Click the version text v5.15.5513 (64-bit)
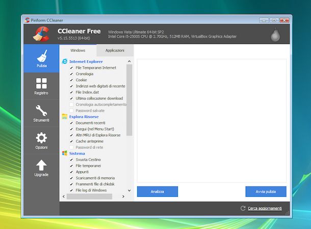 tap(74, 38)
